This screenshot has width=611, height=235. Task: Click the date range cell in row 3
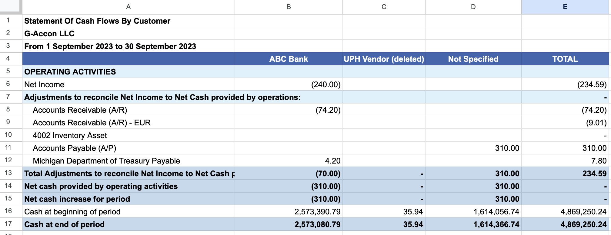pyautogui.click(x=129, y=46)
